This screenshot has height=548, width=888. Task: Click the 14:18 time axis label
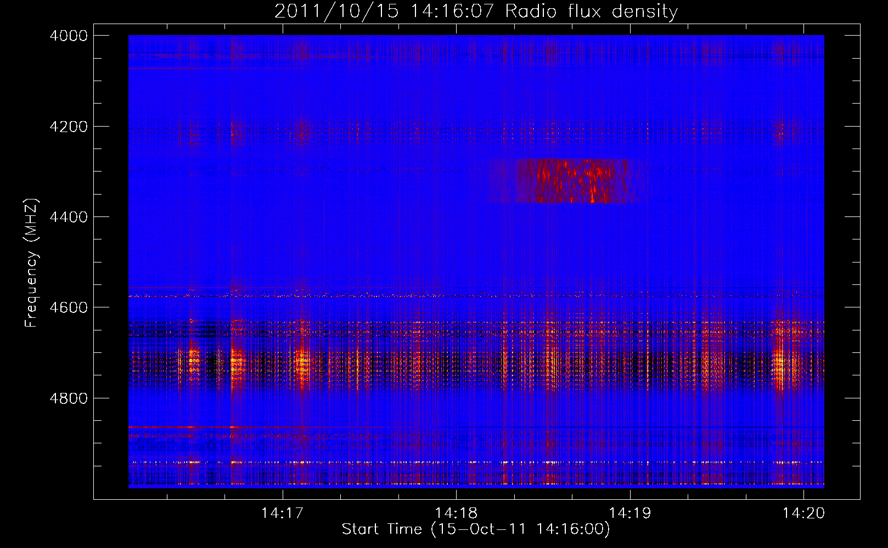[456, 513]
